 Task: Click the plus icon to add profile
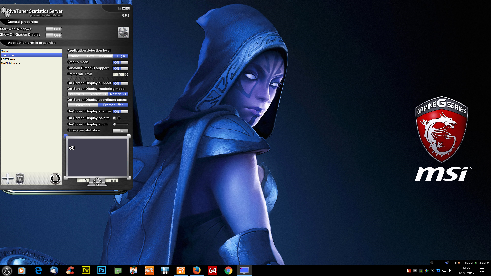tap(8, 178)
